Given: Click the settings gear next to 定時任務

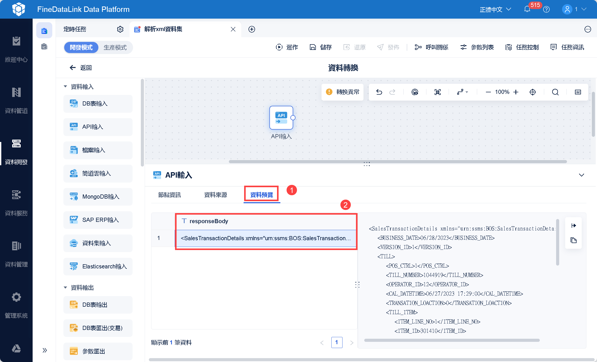Looking at the screenshot, I should [120, 29].
